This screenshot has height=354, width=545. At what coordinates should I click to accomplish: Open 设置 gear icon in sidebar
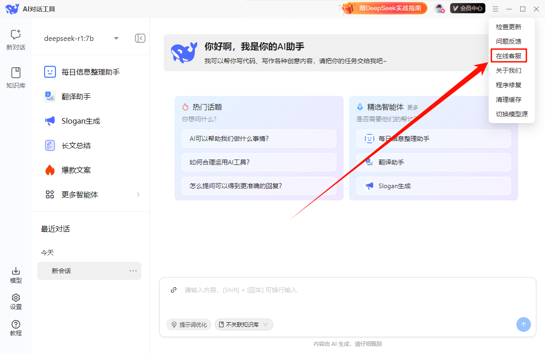(x=15, y=298)
